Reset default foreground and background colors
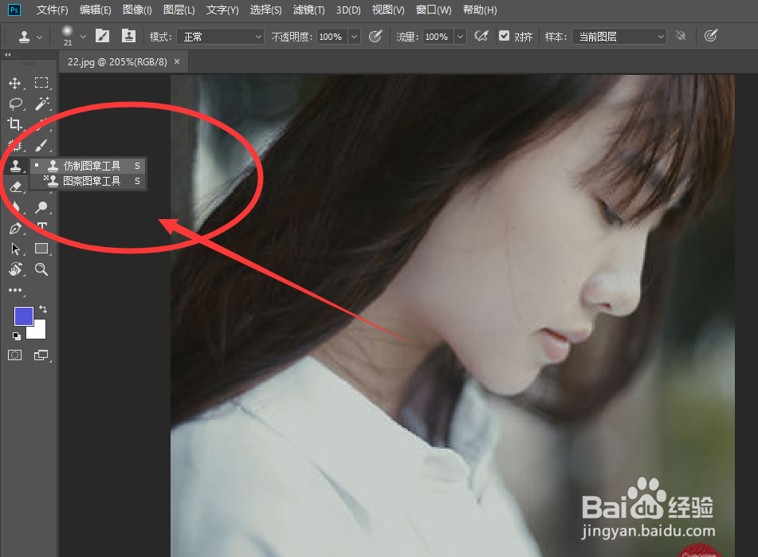 click(x=17, y=335)
